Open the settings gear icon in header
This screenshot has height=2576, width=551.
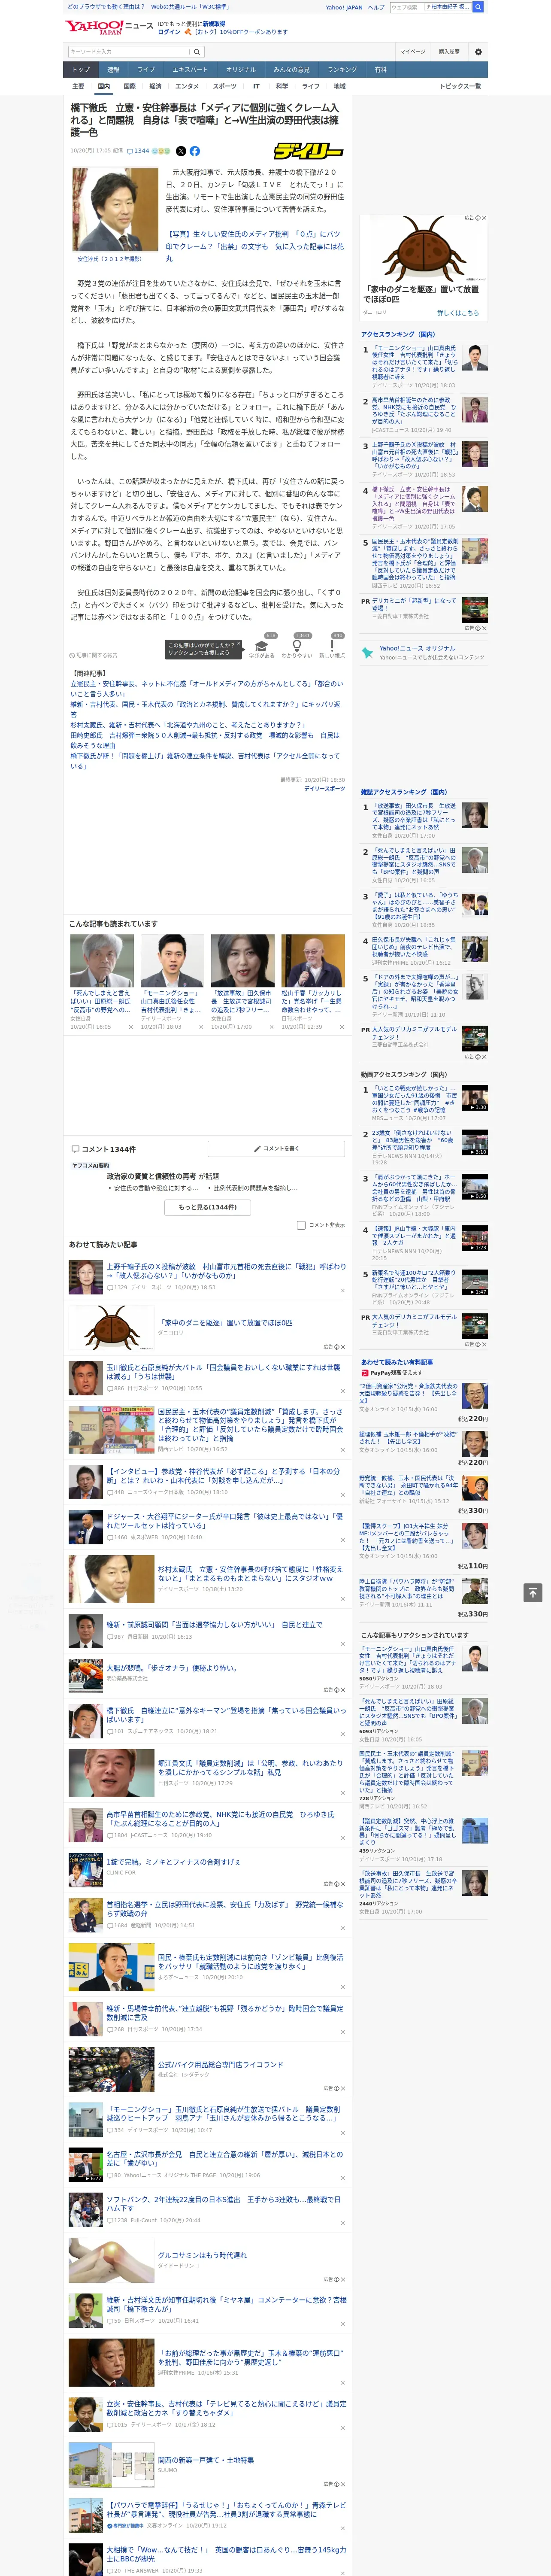click(477, 52)
